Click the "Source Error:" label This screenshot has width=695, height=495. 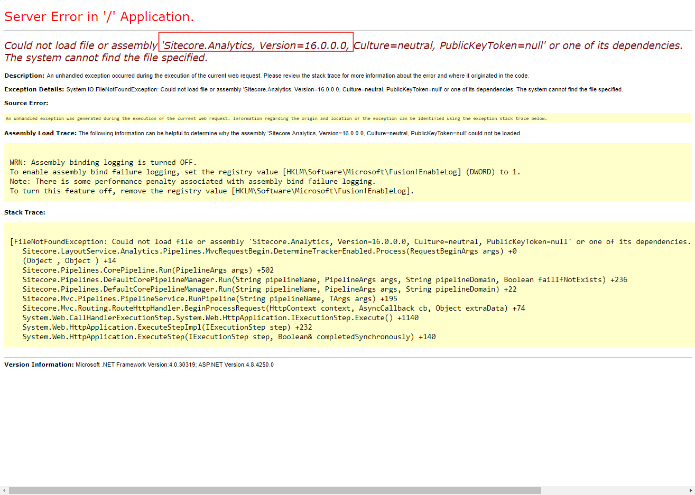[26, 103]
